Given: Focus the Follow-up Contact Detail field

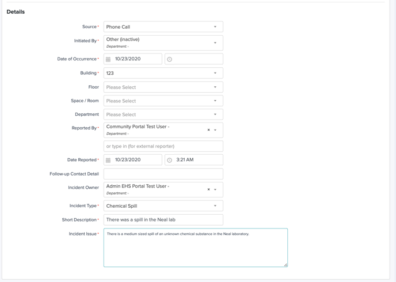Looking at the screenshot, I should 163,174.
